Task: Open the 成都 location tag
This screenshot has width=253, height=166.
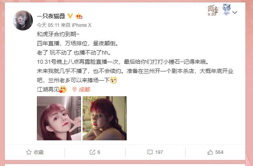Action: pos(84,89)
